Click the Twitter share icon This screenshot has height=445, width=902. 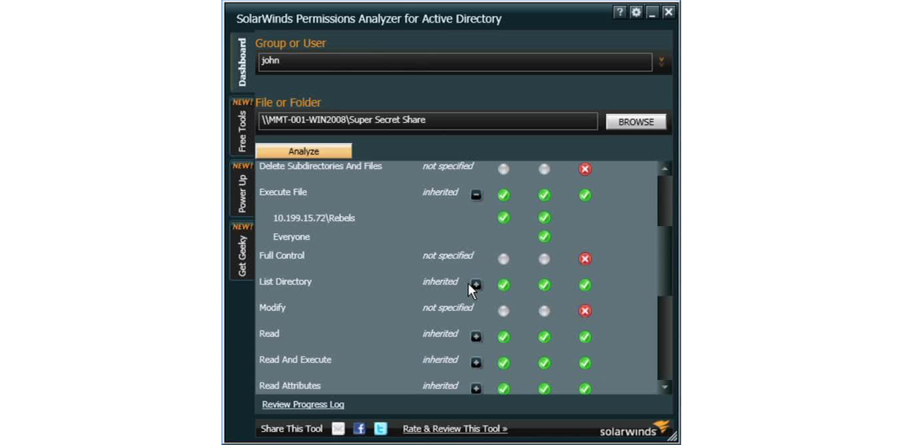[x=379, y=429]
